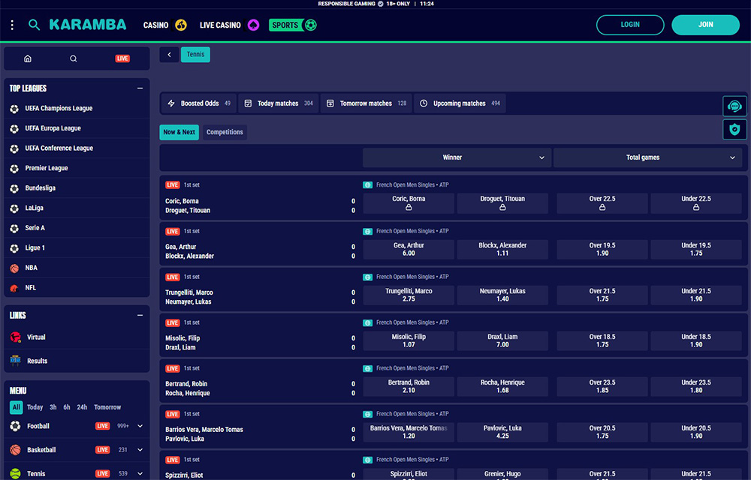The width and height of the screenshot is (751, 480).
Task: Click the LaLiga football icon
Action: 14,208
